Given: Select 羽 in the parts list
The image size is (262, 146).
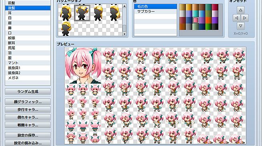Looking at the screenshot, I should (28, 53).
